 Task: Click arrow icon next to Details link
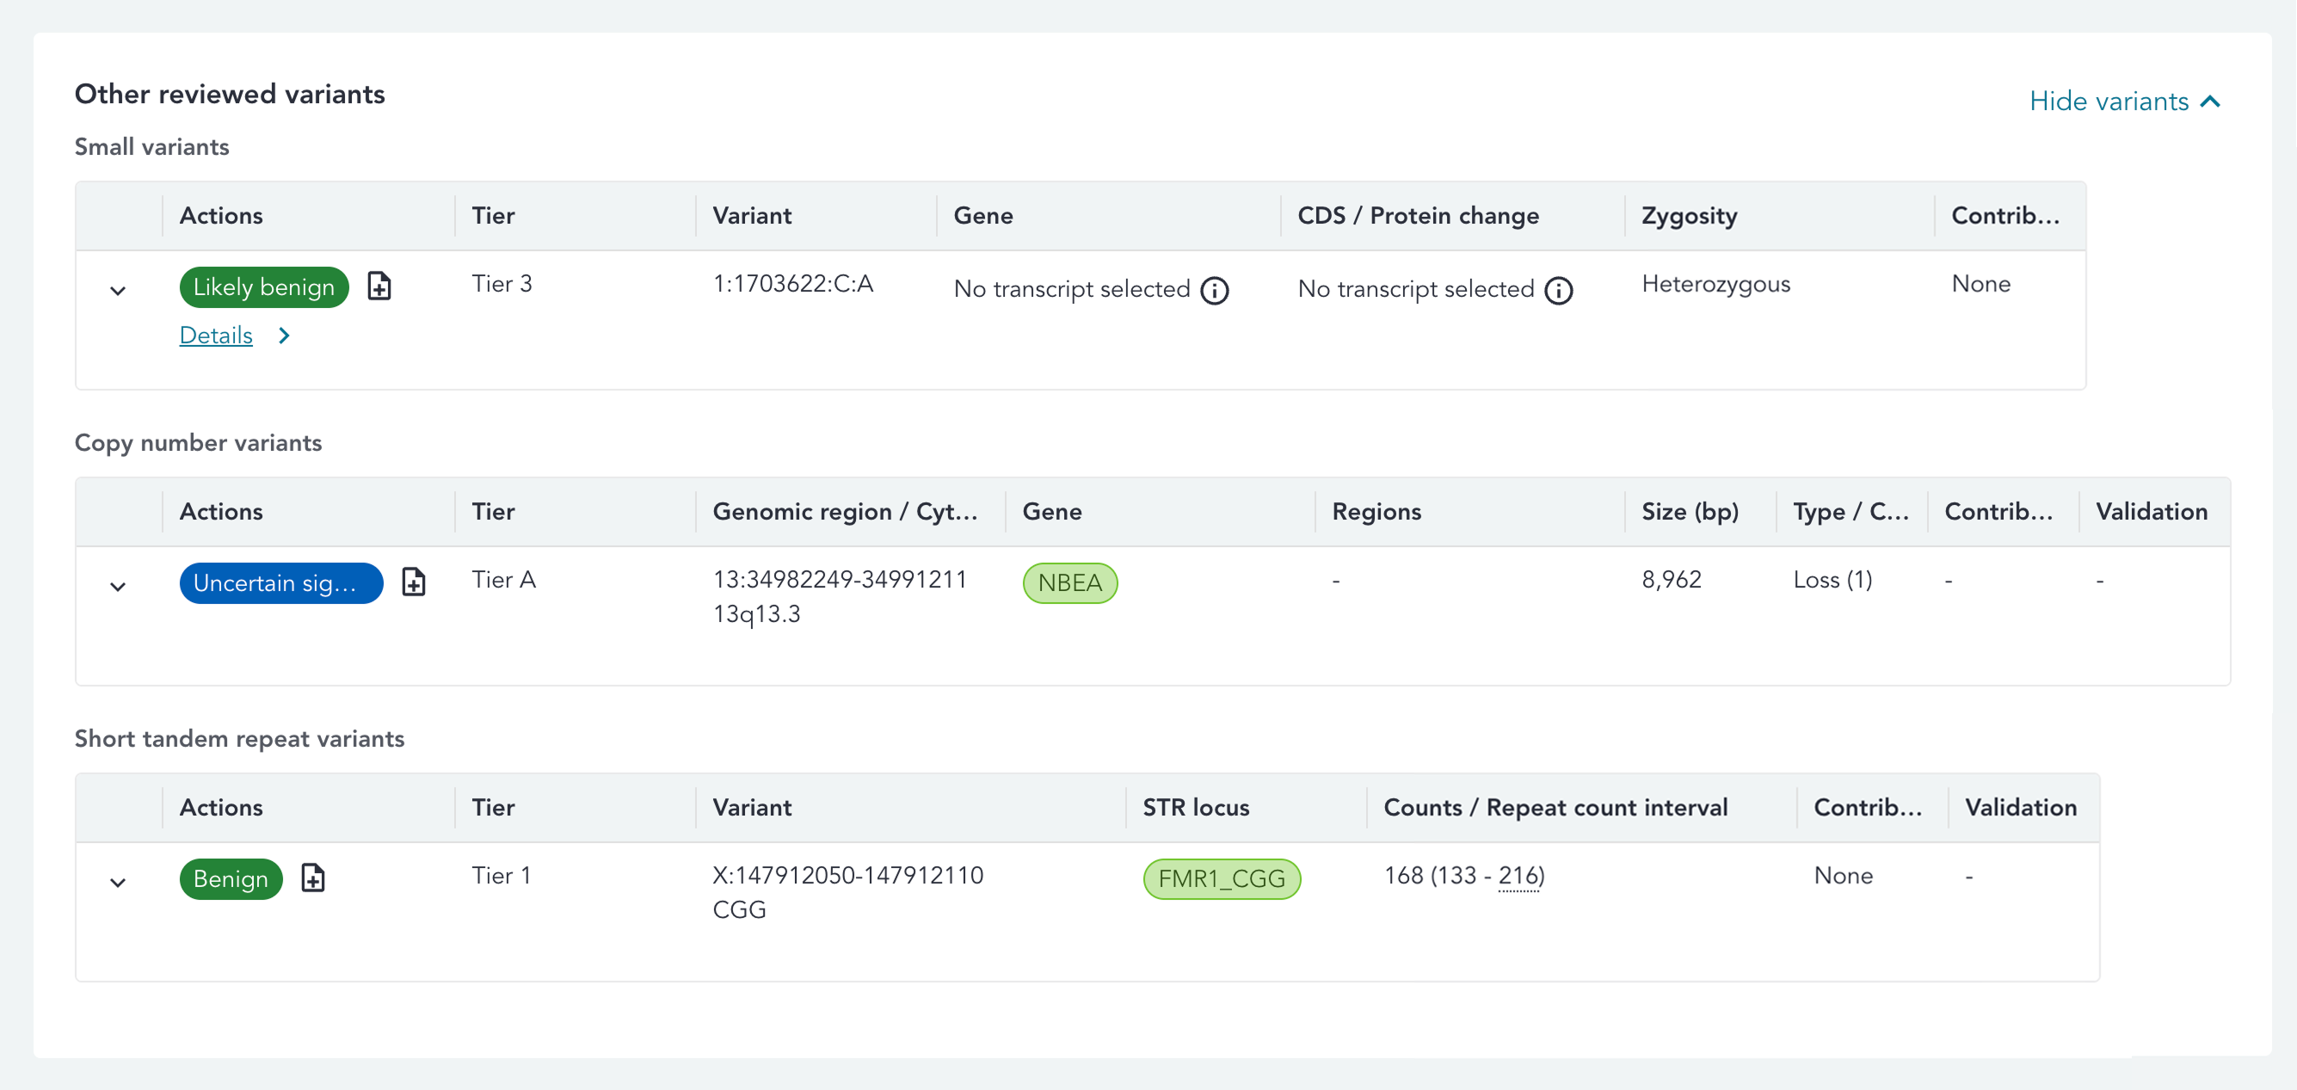tap(284, 336)
